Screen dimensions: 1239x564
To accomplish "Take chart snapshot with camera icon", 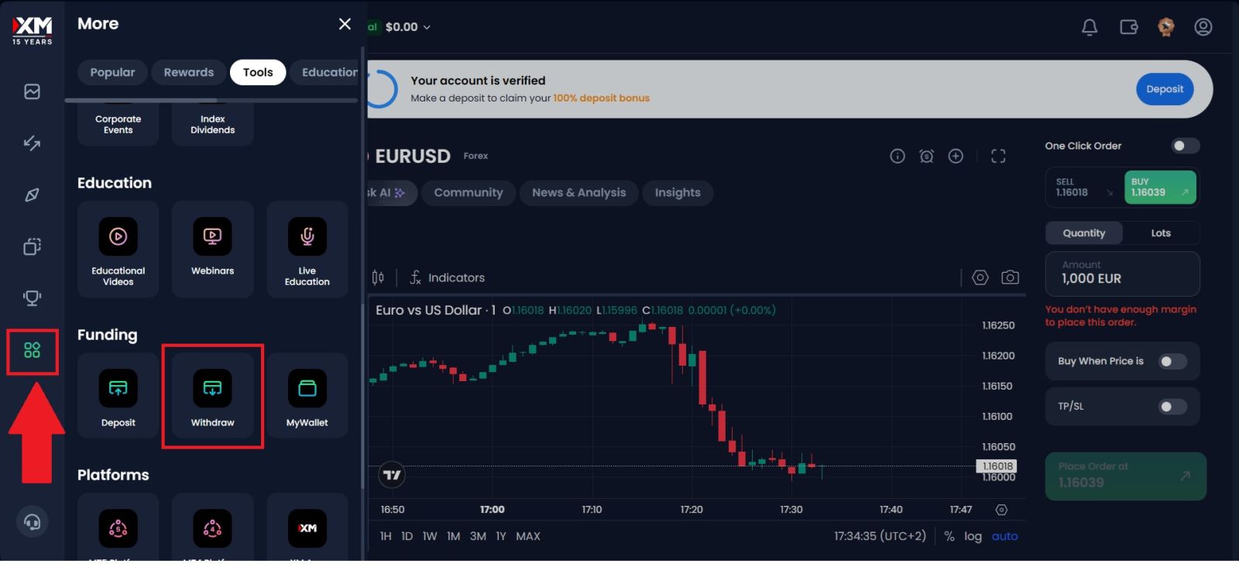I will 1010,277.
